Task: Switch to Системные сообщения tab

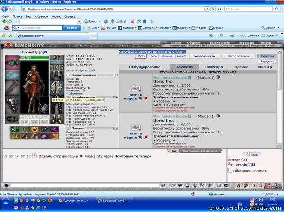Action: pos(200,151)
